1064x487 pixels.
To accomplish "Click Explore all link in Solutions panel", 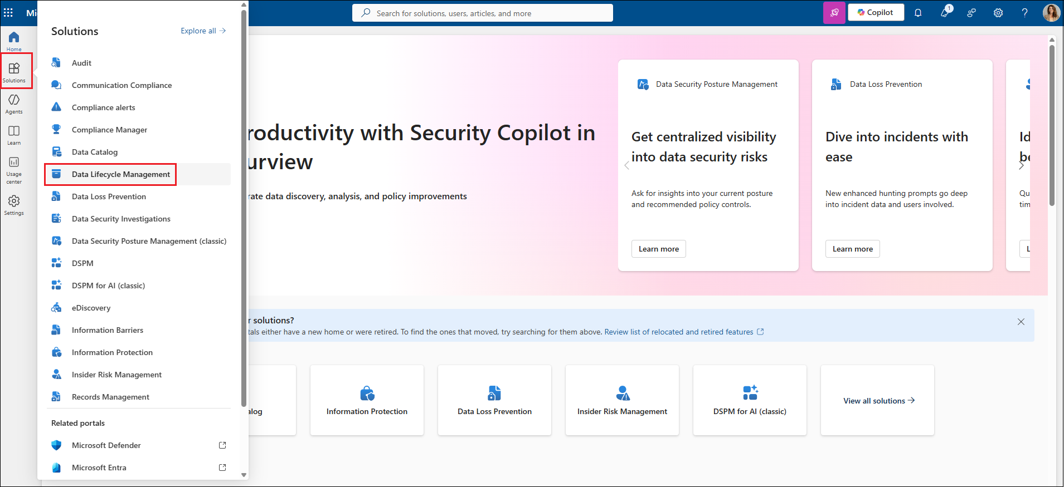I will [x=203, y=31].
